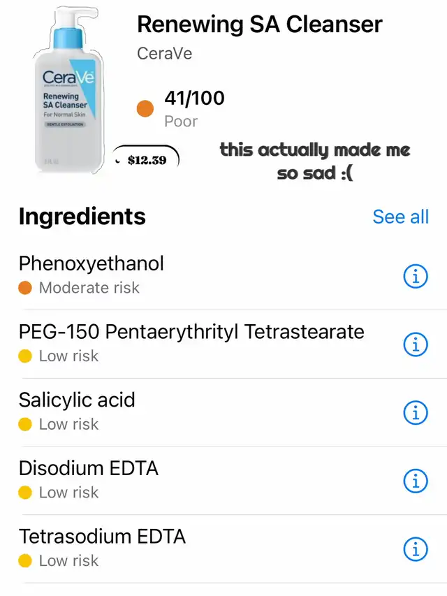
Task: Select the Phenoxyethanol ingredient name
Action: pyautogui.click(x=91, y=263)
